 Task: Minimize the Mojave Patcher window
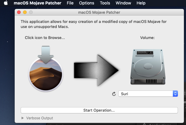[25, 12]
